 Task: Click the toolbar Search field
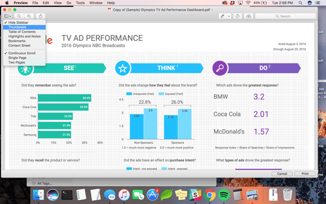coord(292,16)
